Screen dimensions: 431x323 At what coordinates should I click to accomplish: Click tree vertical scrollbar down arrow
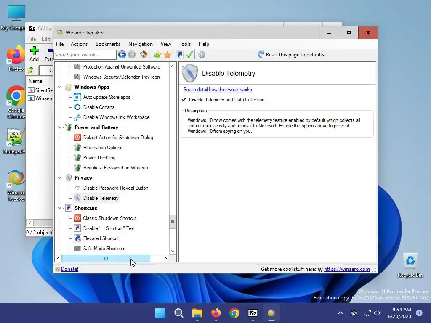[173, 251]
